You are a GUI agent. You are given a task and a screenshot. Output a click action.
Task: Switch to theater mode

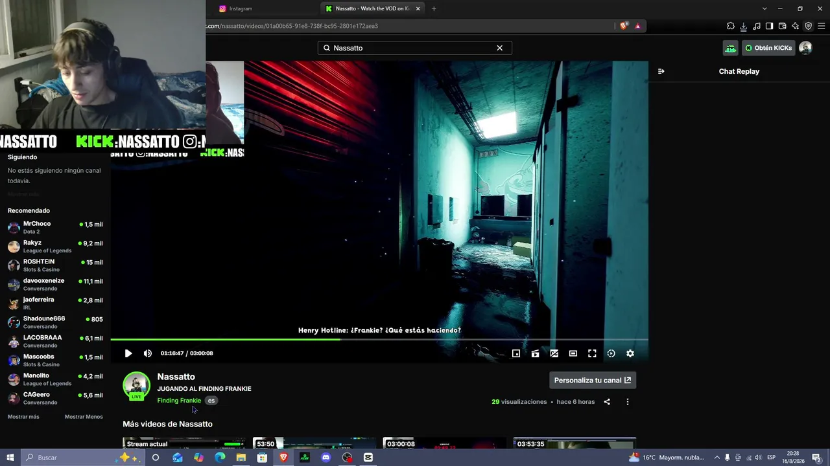(573, 353)
